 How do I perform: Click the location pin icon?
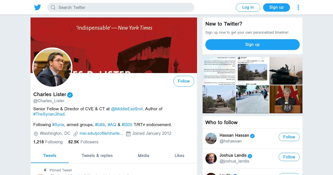[x=36, y=134]
